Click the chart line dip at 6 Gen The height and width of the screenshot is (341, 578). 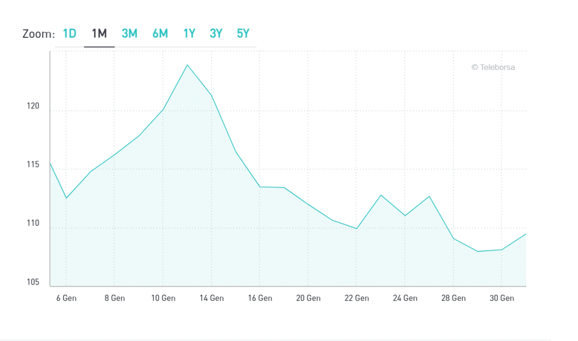pyautogui.click(x=67, y=198)
